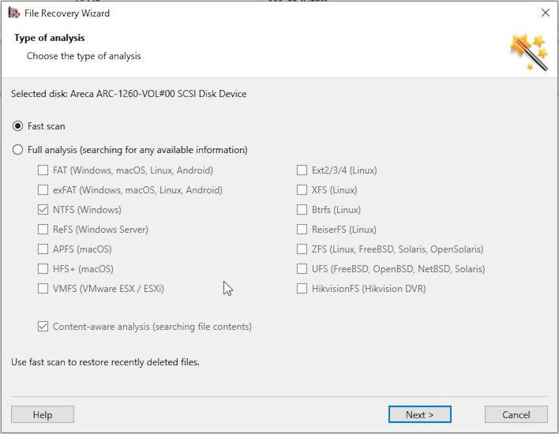Tick the ReiserFS (Linux) checkbox
The image size is (559, 434).
(x=302, y=229)
